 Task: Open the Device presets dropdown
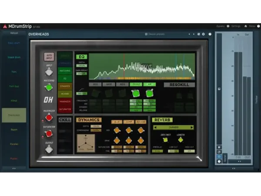click(156, 34)
